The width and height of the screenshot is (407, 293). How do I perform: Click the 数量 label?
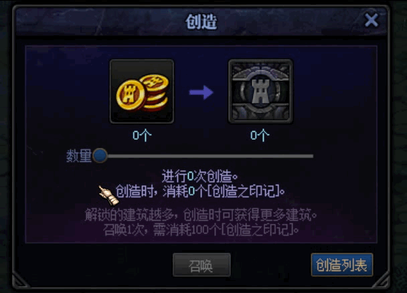coord(79,156)
